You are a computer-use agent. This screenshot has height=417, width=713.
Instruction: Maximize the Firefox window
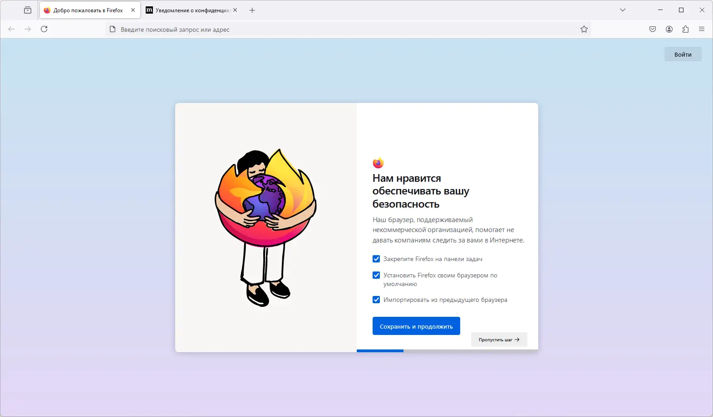tap(681, 10)
